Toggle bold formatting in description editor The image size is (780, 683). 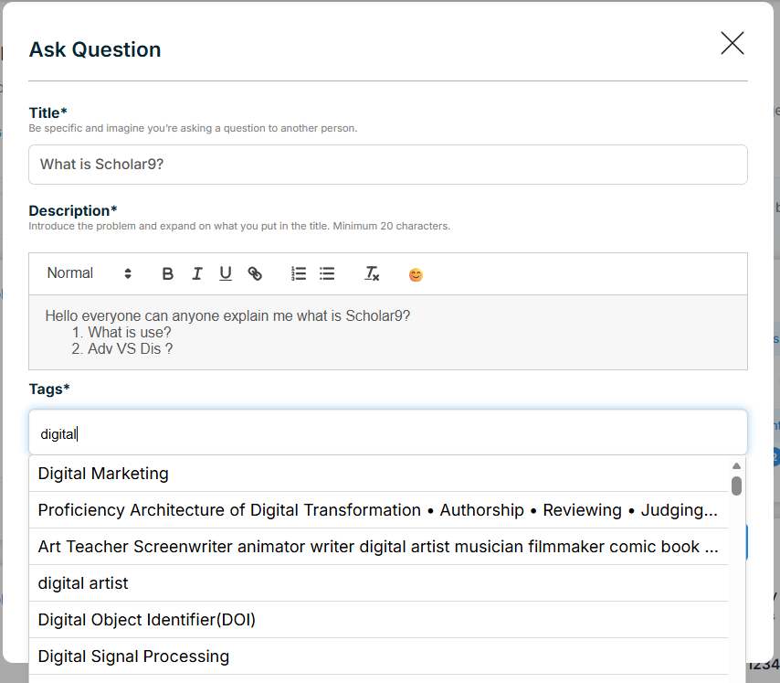click(168, 273)
